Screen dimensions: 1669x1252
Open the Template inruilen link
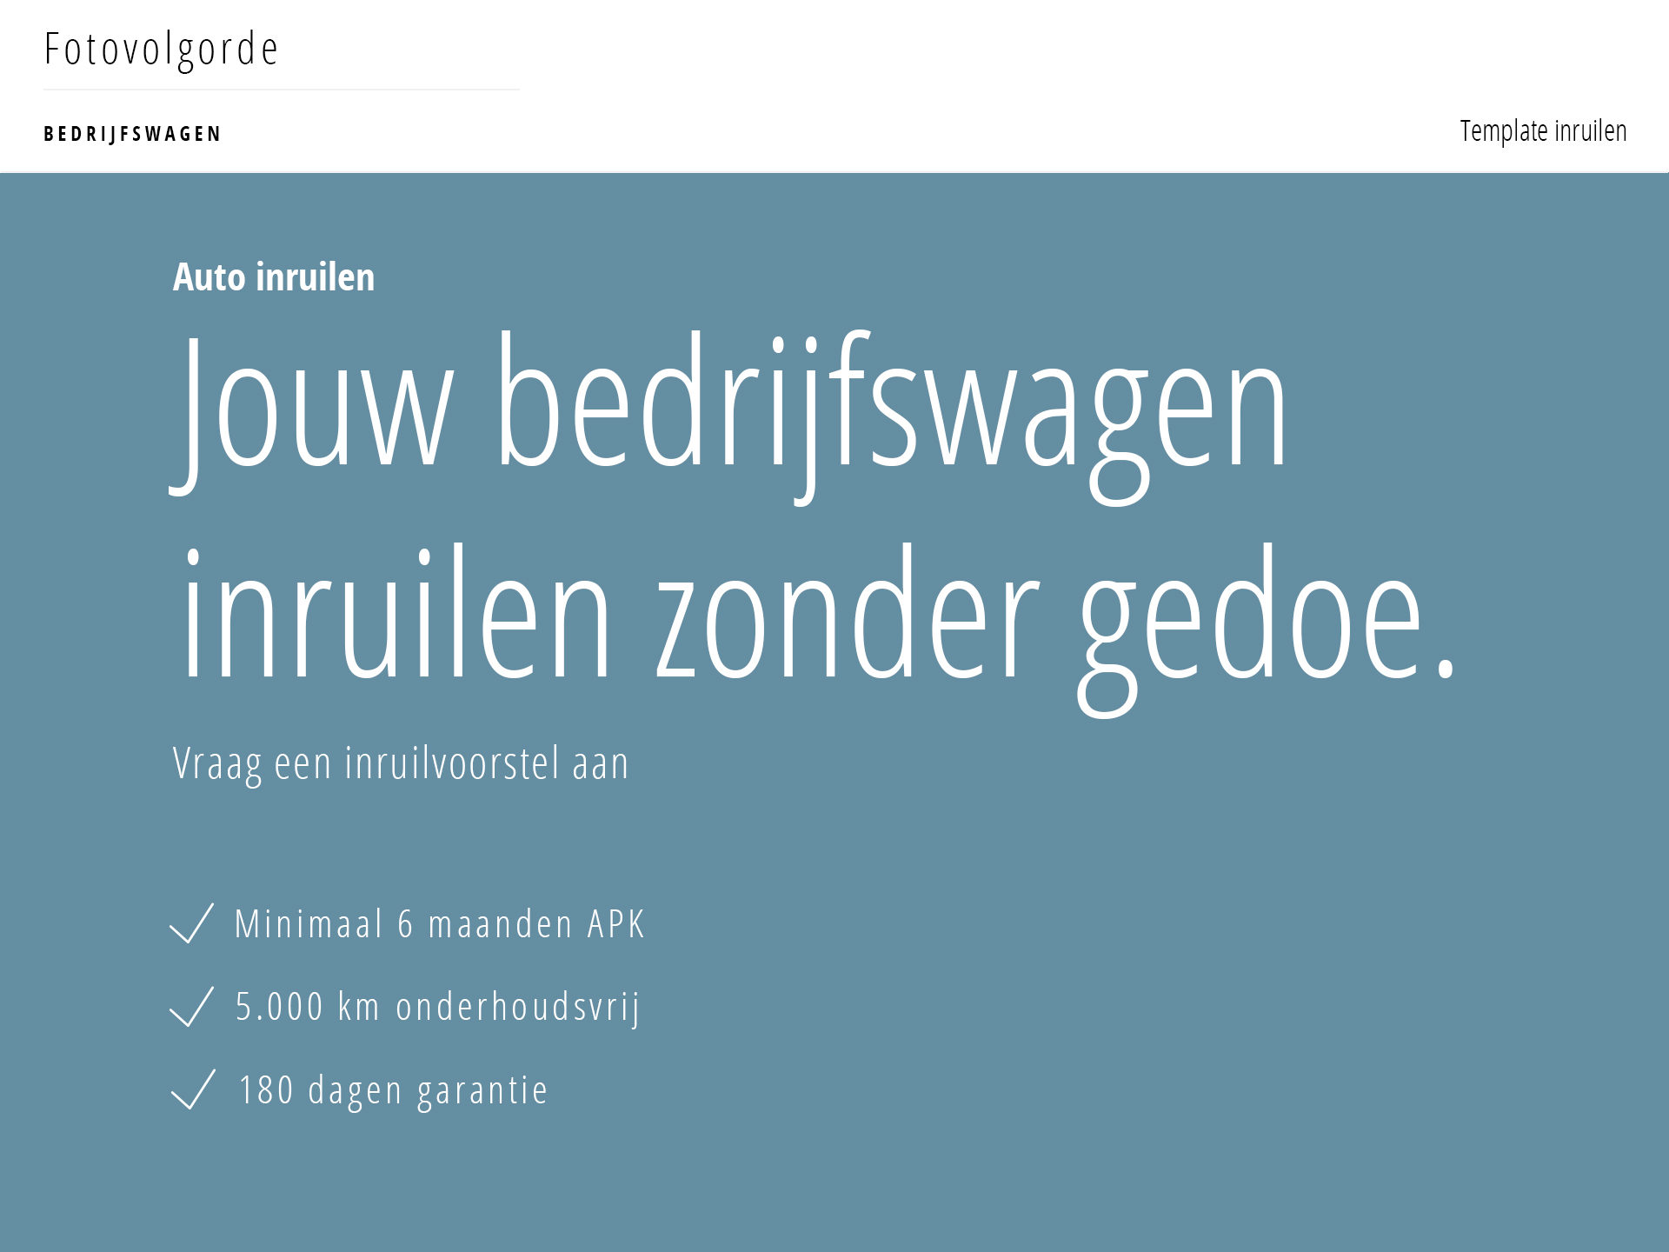[1543, 131]
